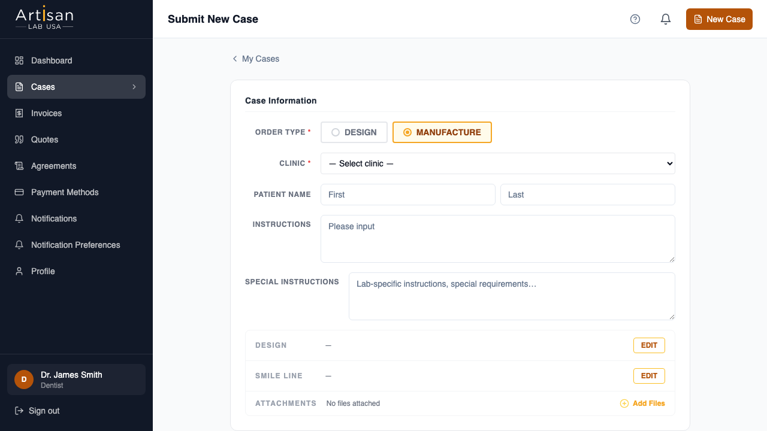Click the Notification Preferences bell icon
The width and height of the screenshot is (767, 431).
[19, 245]
